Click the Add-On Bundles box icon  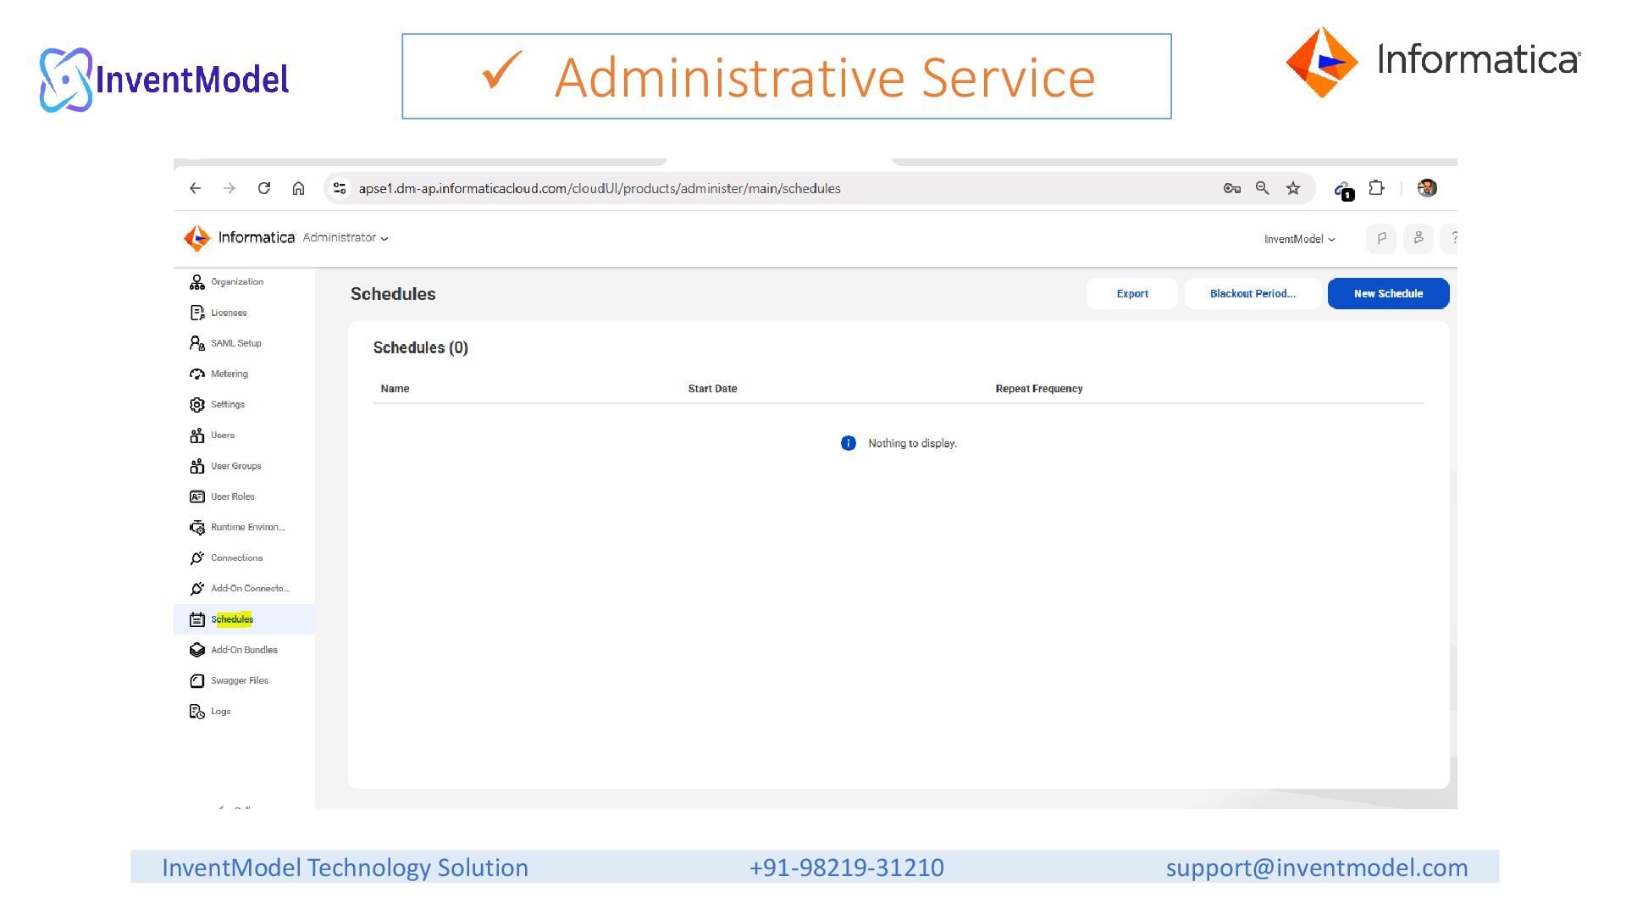click(197, 650)
